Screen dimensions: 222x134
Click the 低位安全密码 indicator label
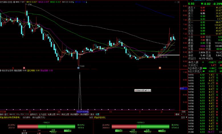coord(8,70)
